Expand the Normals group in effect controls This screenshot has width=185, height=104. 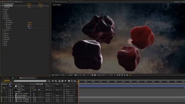coord(3,9)
